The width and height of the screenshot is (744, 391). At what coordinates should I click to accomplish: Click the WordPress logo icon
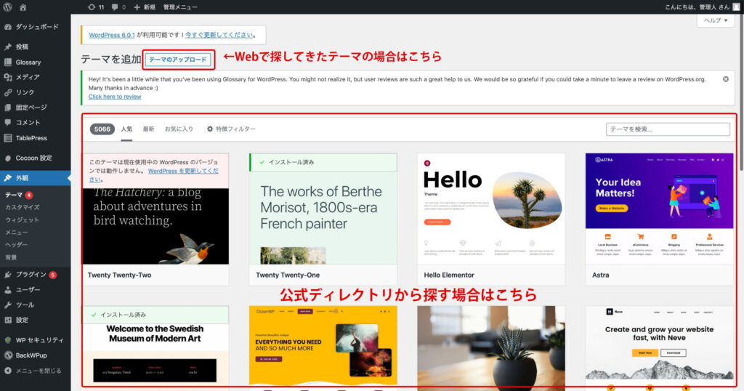(x=7, y=7)
